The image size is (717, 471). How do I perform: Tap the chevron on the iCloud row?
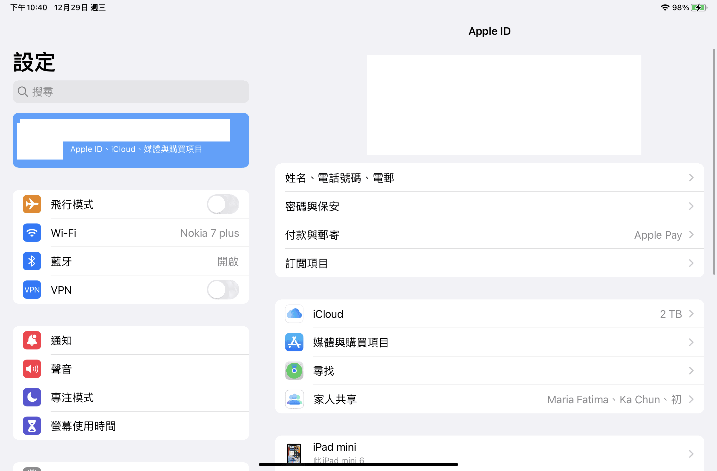pos(691,314)
